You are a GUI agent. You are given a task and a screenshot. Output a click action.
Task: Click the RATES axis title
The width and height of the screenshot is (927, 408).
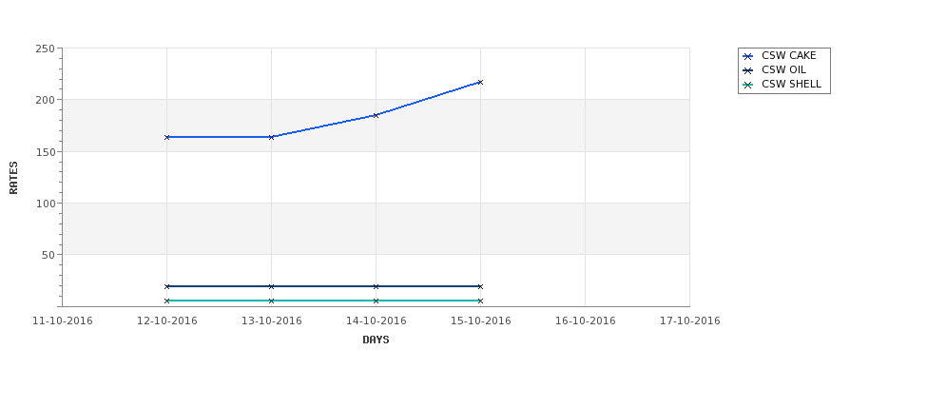(13, 178)
